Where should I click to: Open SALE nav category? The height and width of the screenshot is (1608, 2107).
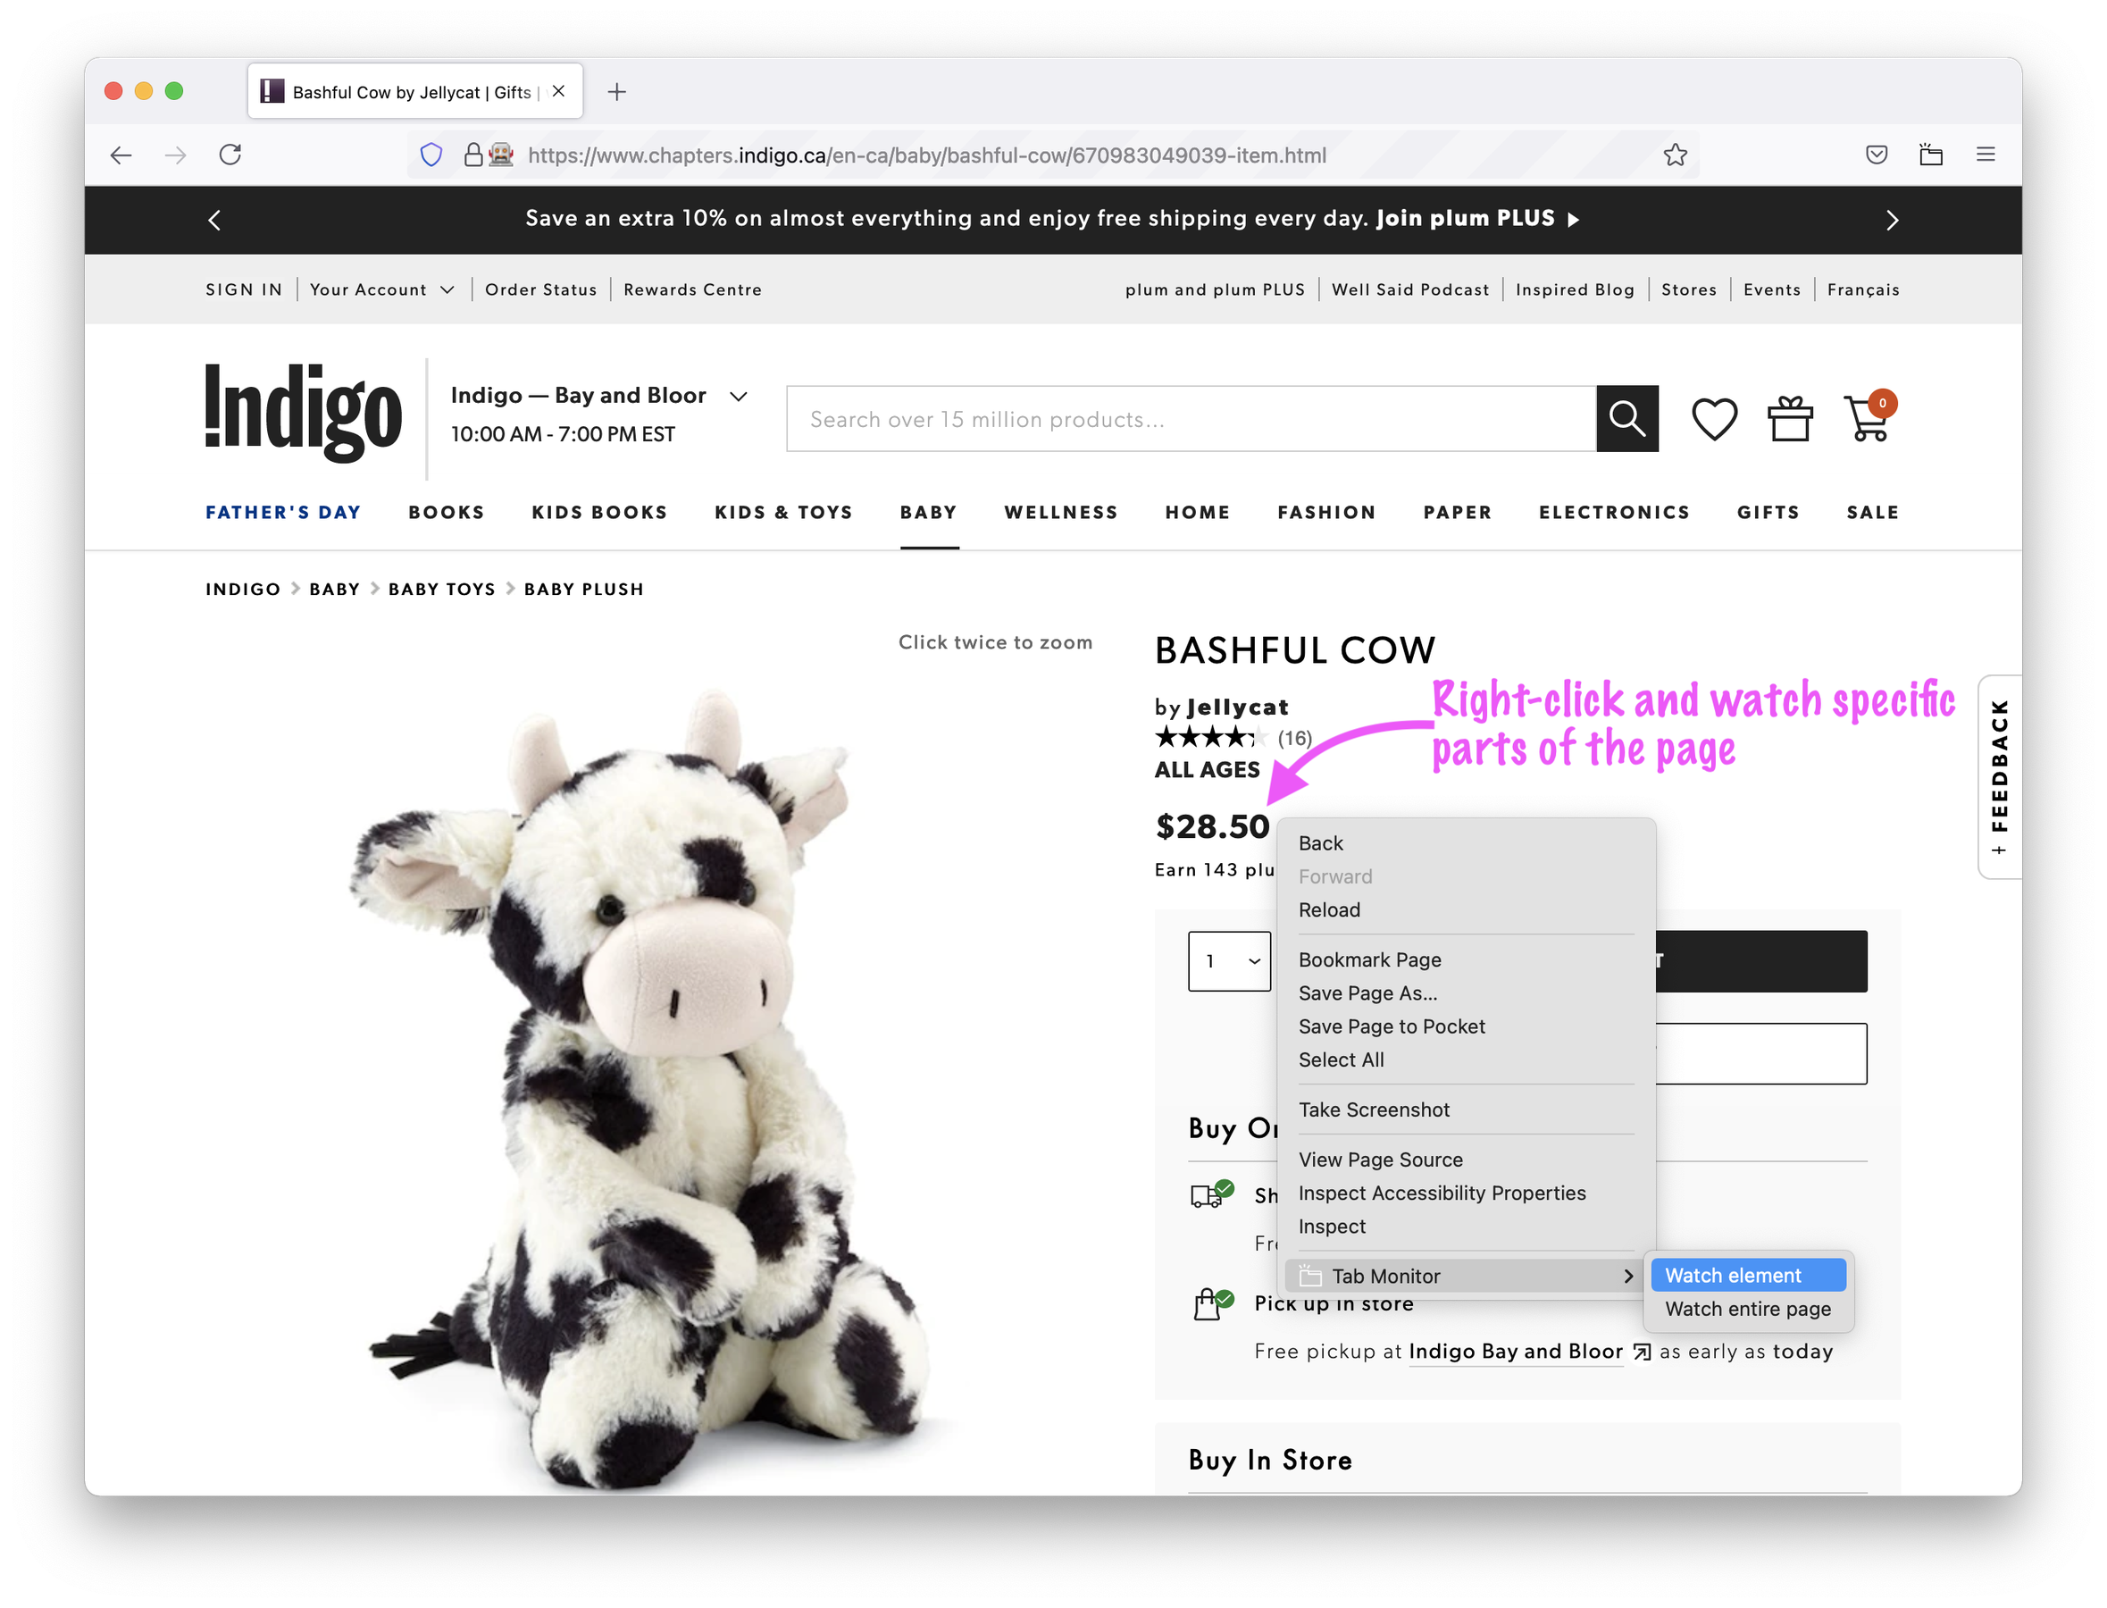pos(1873,513)
